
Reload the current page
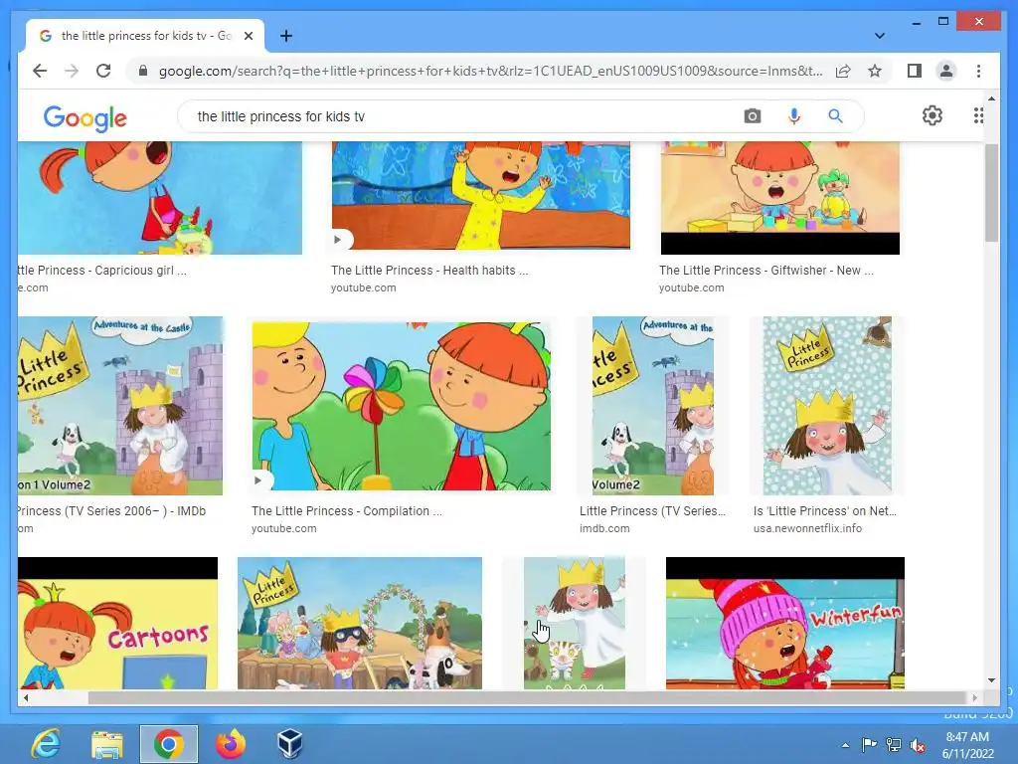pos(103,71)
